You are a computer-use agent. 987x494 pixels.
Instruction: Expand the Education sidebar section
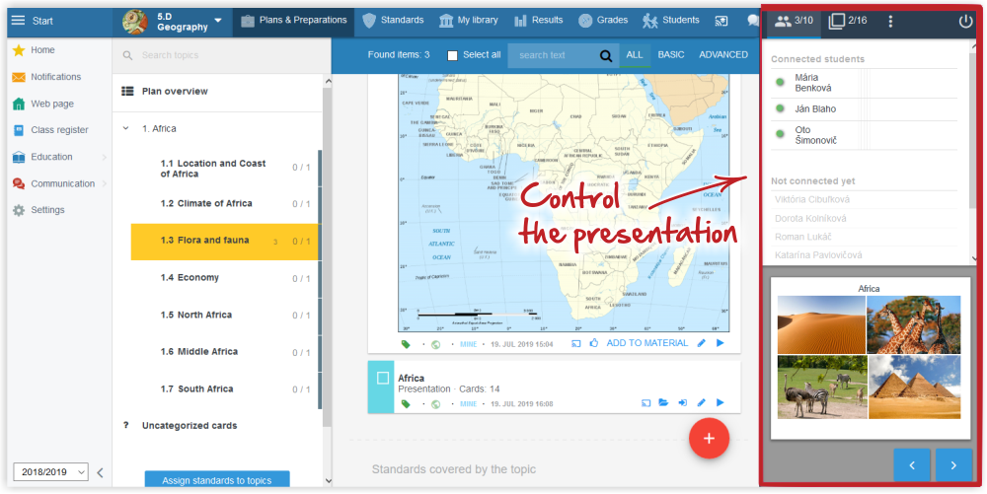click(59, 157)
